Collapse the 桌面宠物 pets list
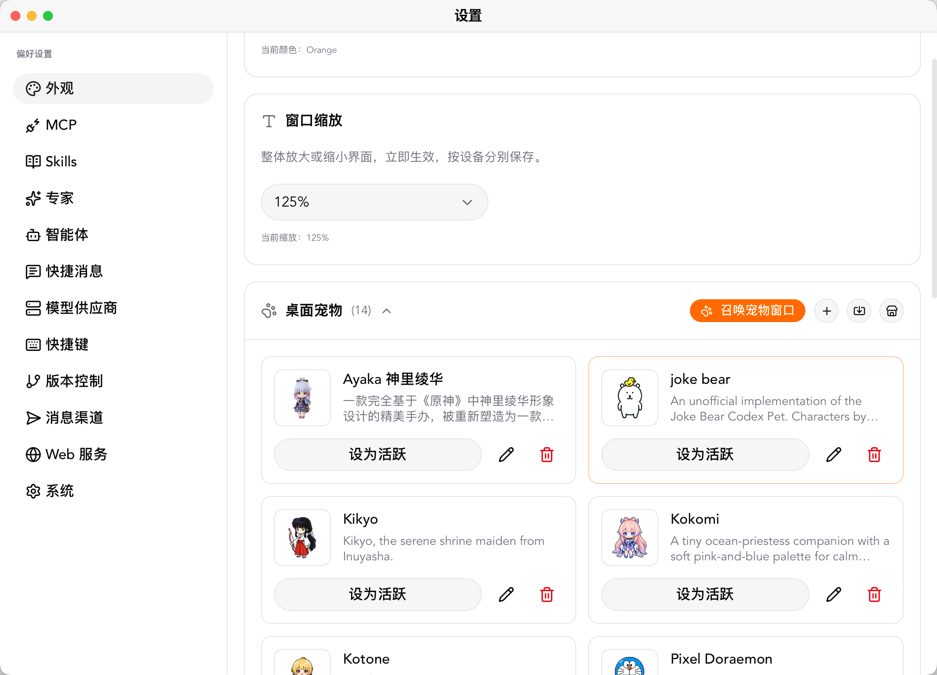Screen dimensions: 937x675 pyautogui.click(x=387, y=311)
